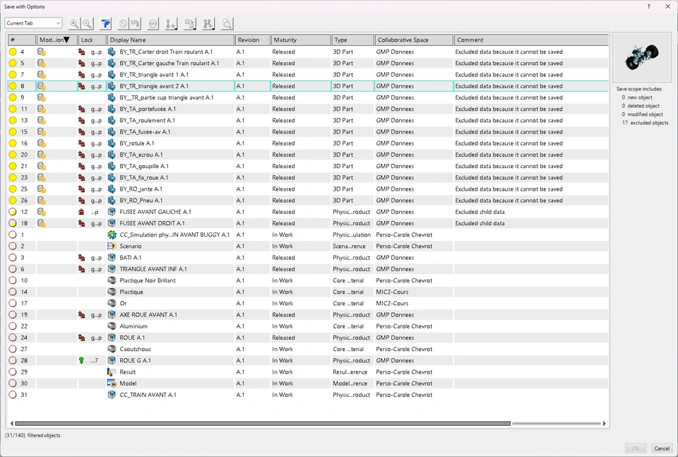Viewport: 678px width, 457px height.
Task: Click the new revision toolbar icon
Action: tap(171, 24)
